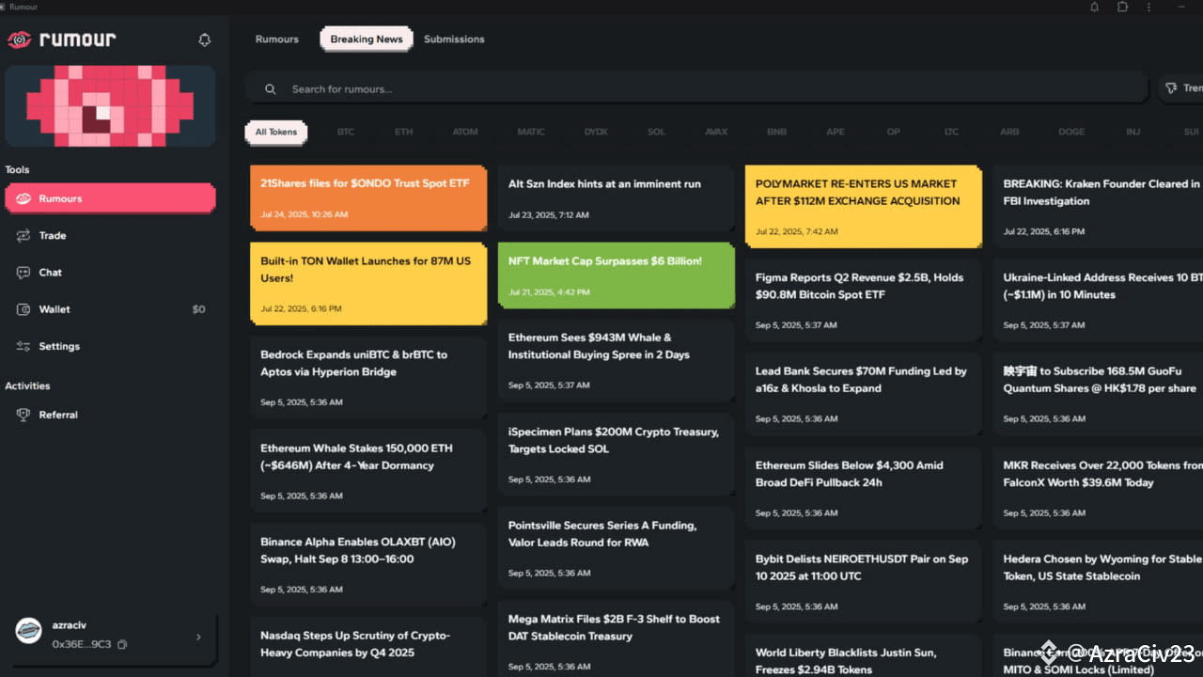Select the All Tokens filter chip
This screenshot has height=677, width=1203.
tap(276, 132)
